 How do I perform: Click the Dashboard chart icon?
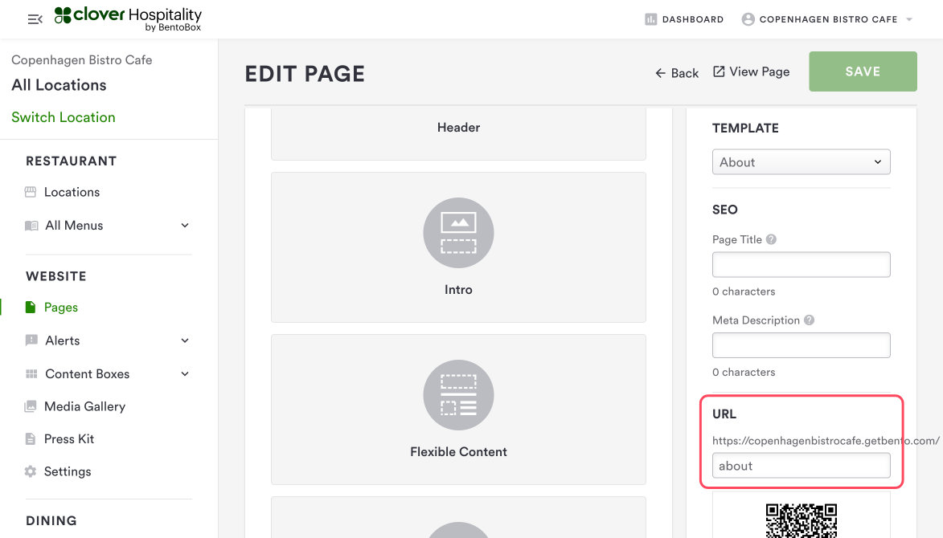pos(650,19)
